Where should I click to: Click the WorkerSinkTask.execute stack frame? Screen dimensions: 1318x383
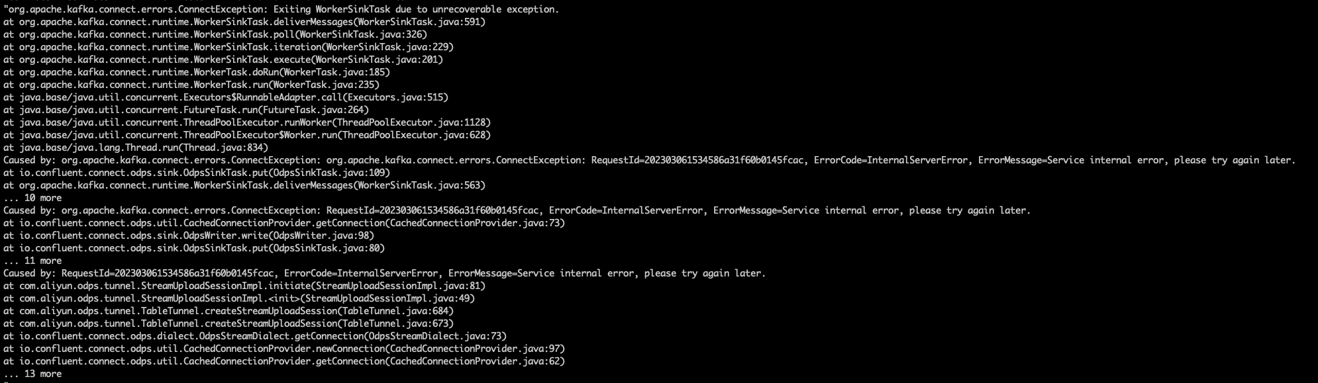[223, 60]
